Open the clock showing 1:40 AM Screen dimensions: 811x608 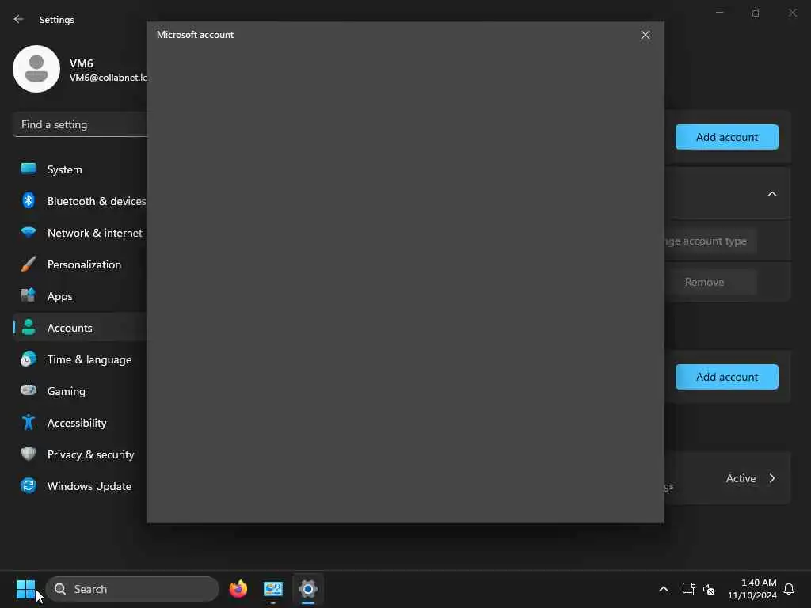click(752, 589)
